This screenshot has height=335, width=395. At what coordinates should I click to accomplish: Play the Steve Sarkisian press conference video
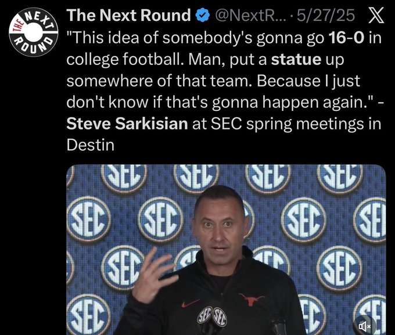click(x=226, y=250)
